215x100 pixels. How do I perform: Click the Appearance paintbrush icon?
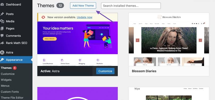pos(2,60)
